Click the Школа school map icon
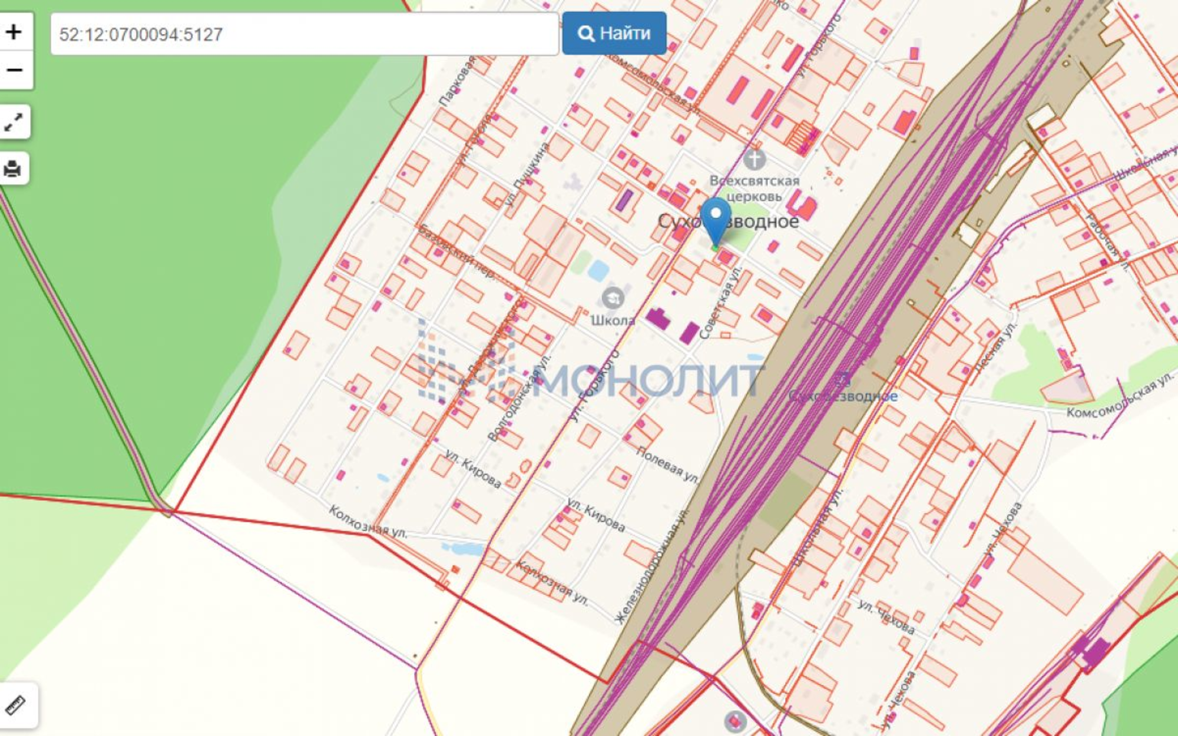The width and height of the screenshot is (1178, 736). 613,298
